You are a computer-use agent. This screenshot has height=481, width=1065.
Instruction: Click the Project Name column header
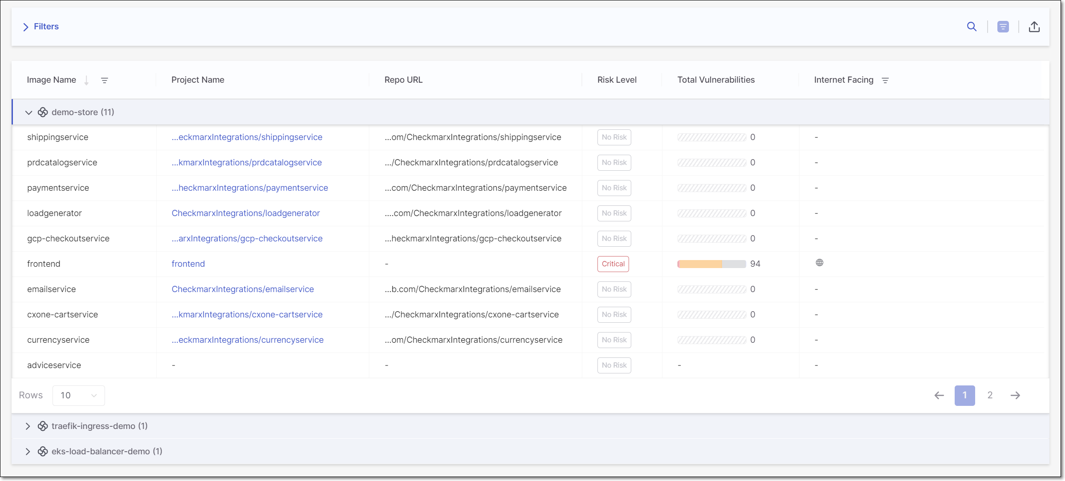tap(198, 80)
